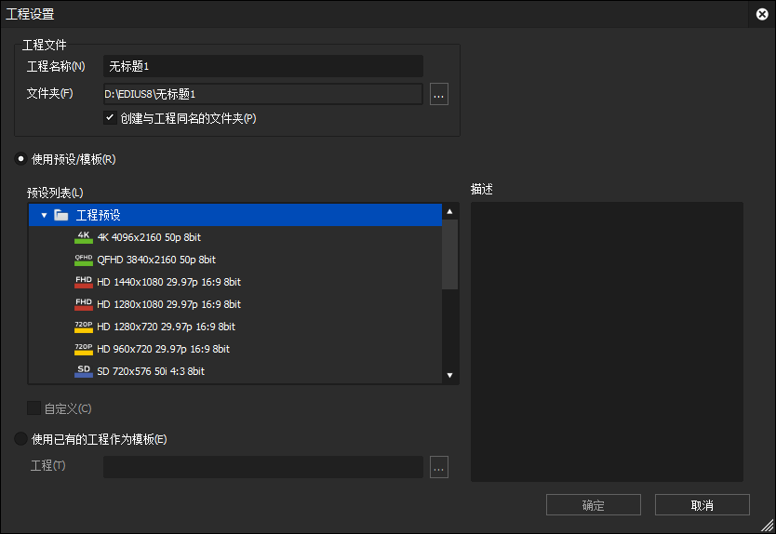This screenshot has width=776, height=534.
Task: Browse for folder using the ... button
Action: click(x=439, y=94)
